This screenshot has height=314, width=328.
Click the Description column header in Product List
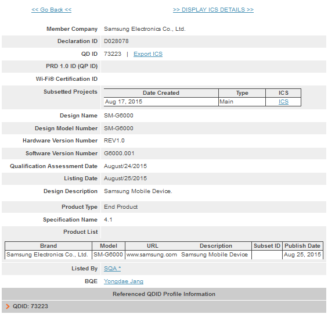pos(216,246)
